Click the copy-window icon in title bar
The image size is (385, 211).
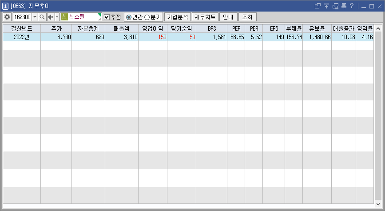(335, 6)
